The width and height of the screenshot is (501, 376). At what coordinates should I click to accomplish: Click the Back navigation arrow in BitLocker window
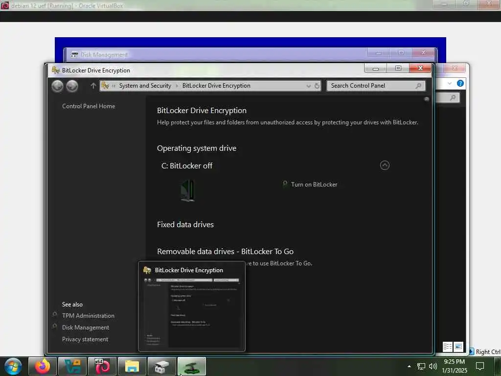58,86
